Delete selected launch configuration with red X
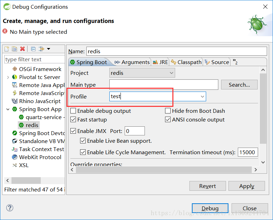 click(22, 49)
